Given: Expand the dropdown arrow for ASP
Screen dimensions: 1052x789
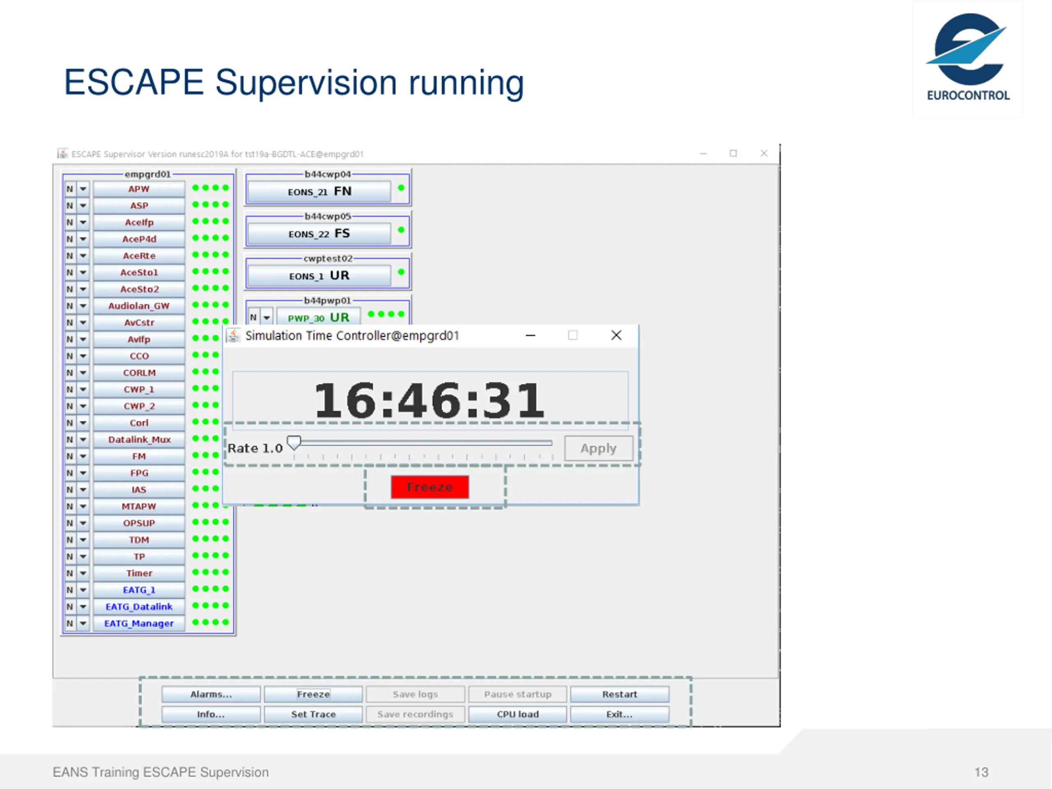Looking at the screenshot, I should point(83,205).
